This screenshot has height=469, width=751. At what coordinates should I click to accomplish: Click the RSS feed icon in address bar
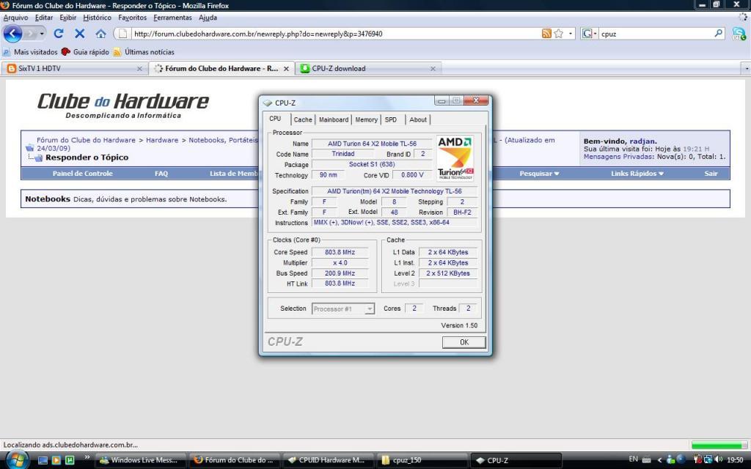click(x=546, y=34)
